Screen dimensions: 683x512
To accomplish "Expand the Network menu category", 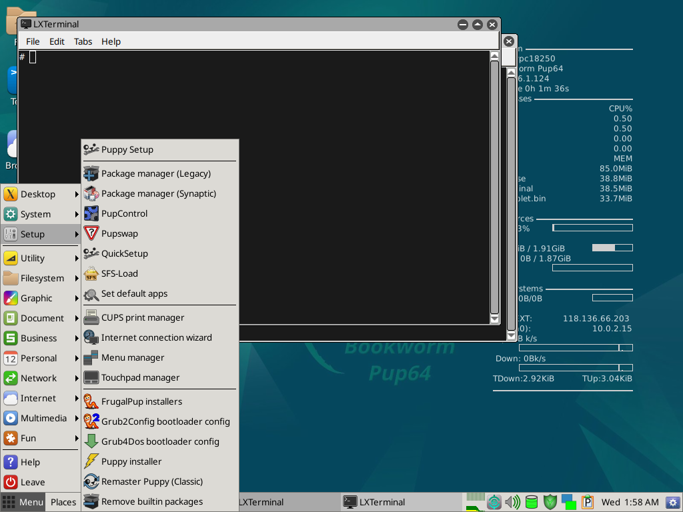I will pos(41,379).
